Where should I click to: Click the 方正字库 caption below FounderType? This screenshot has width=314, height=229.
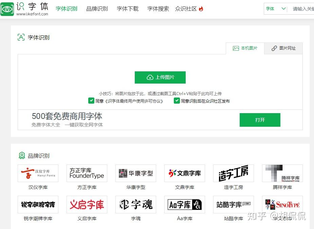tap(87, 187)
